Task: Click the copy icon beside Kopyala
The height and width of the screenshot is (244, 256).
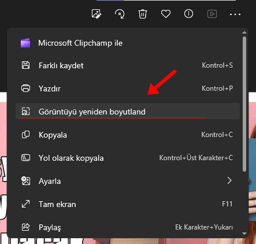Action: point(25,135)
